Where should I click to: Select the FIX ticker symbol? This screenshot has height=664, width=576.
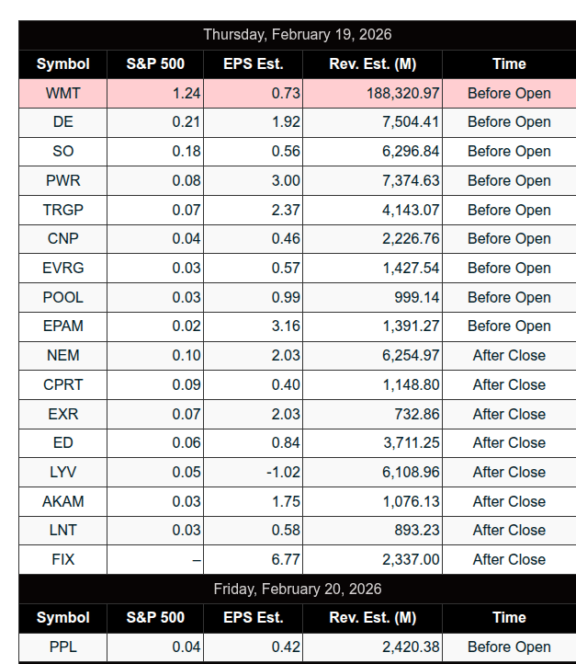pyautogui.click(x=62, y=559)
